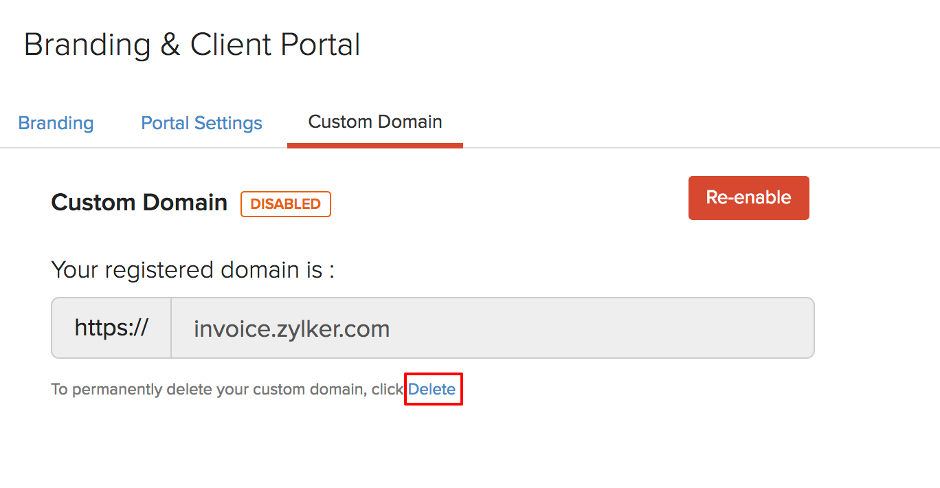
Task: Click the Re-enable button
Action: [x=748, y=198]
